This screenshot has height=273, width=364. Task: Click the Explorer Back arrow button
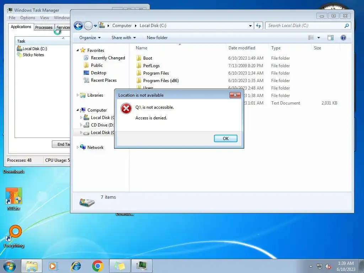point(78,26)
